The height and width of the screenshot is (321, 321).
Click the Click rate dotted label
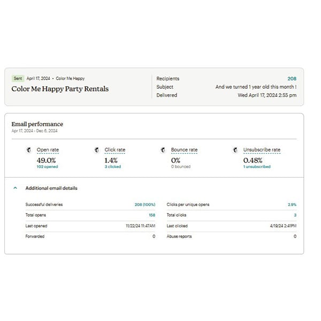114,150
